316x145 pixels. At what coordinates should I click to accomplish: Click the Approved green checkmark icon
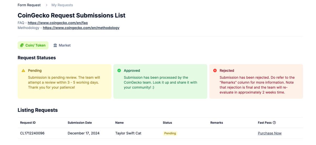[119, 71]
